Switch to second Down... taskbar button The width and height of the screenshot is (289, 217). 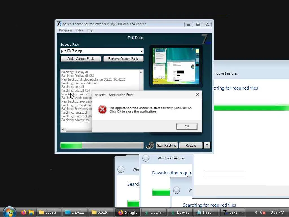[180, 212]
